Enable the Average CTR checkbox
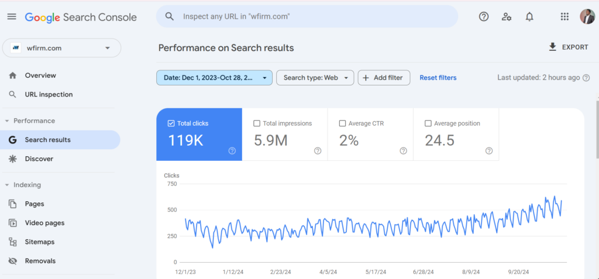The image size is (599, 279). 342,123
